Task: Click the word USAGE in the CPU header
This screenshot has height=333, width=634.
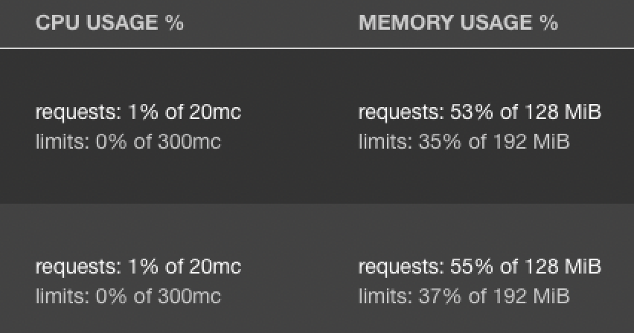Action: point(122,22)
